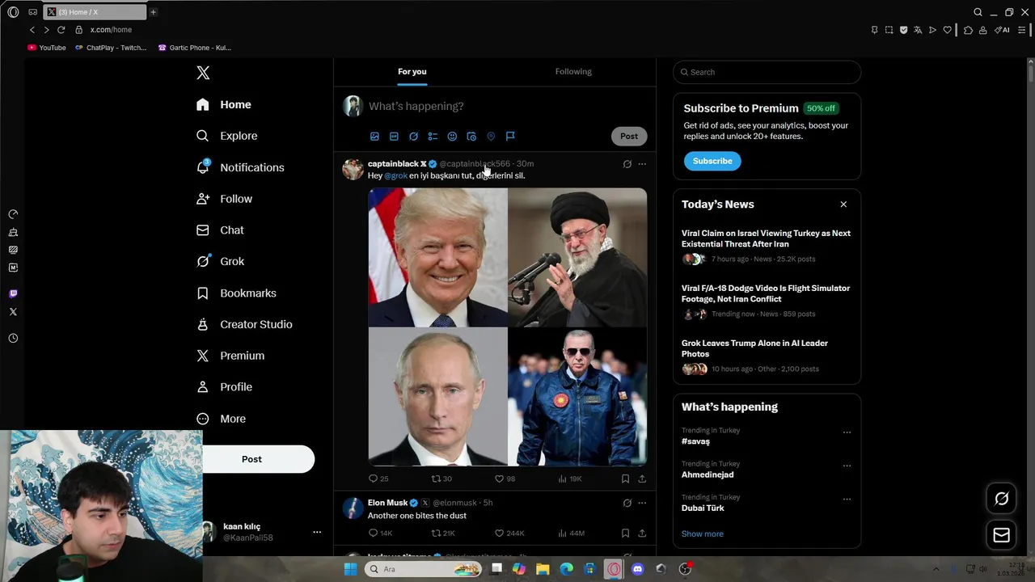Share captainblack's post
The height and width of the screenshot is (582, 1035).
(x=642, y=479)
